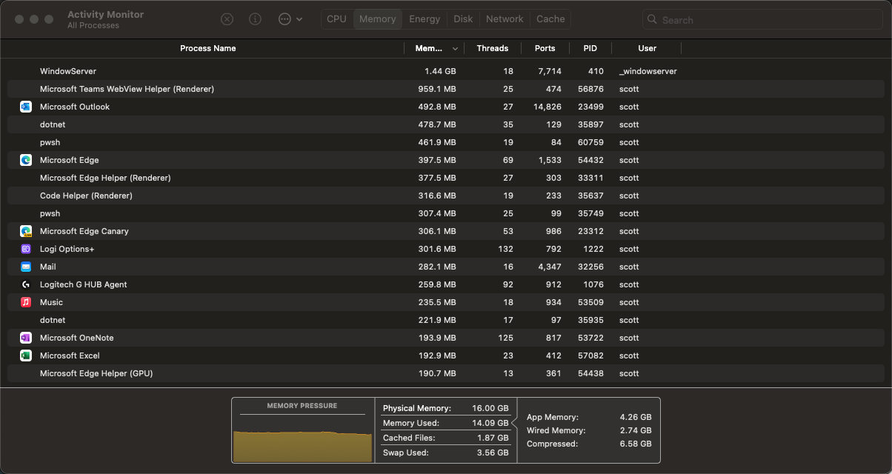Open the ellipsis action menu in toolbar
Image resolution: width=892 pixels, height=474 pixels.
coord(290,19)
